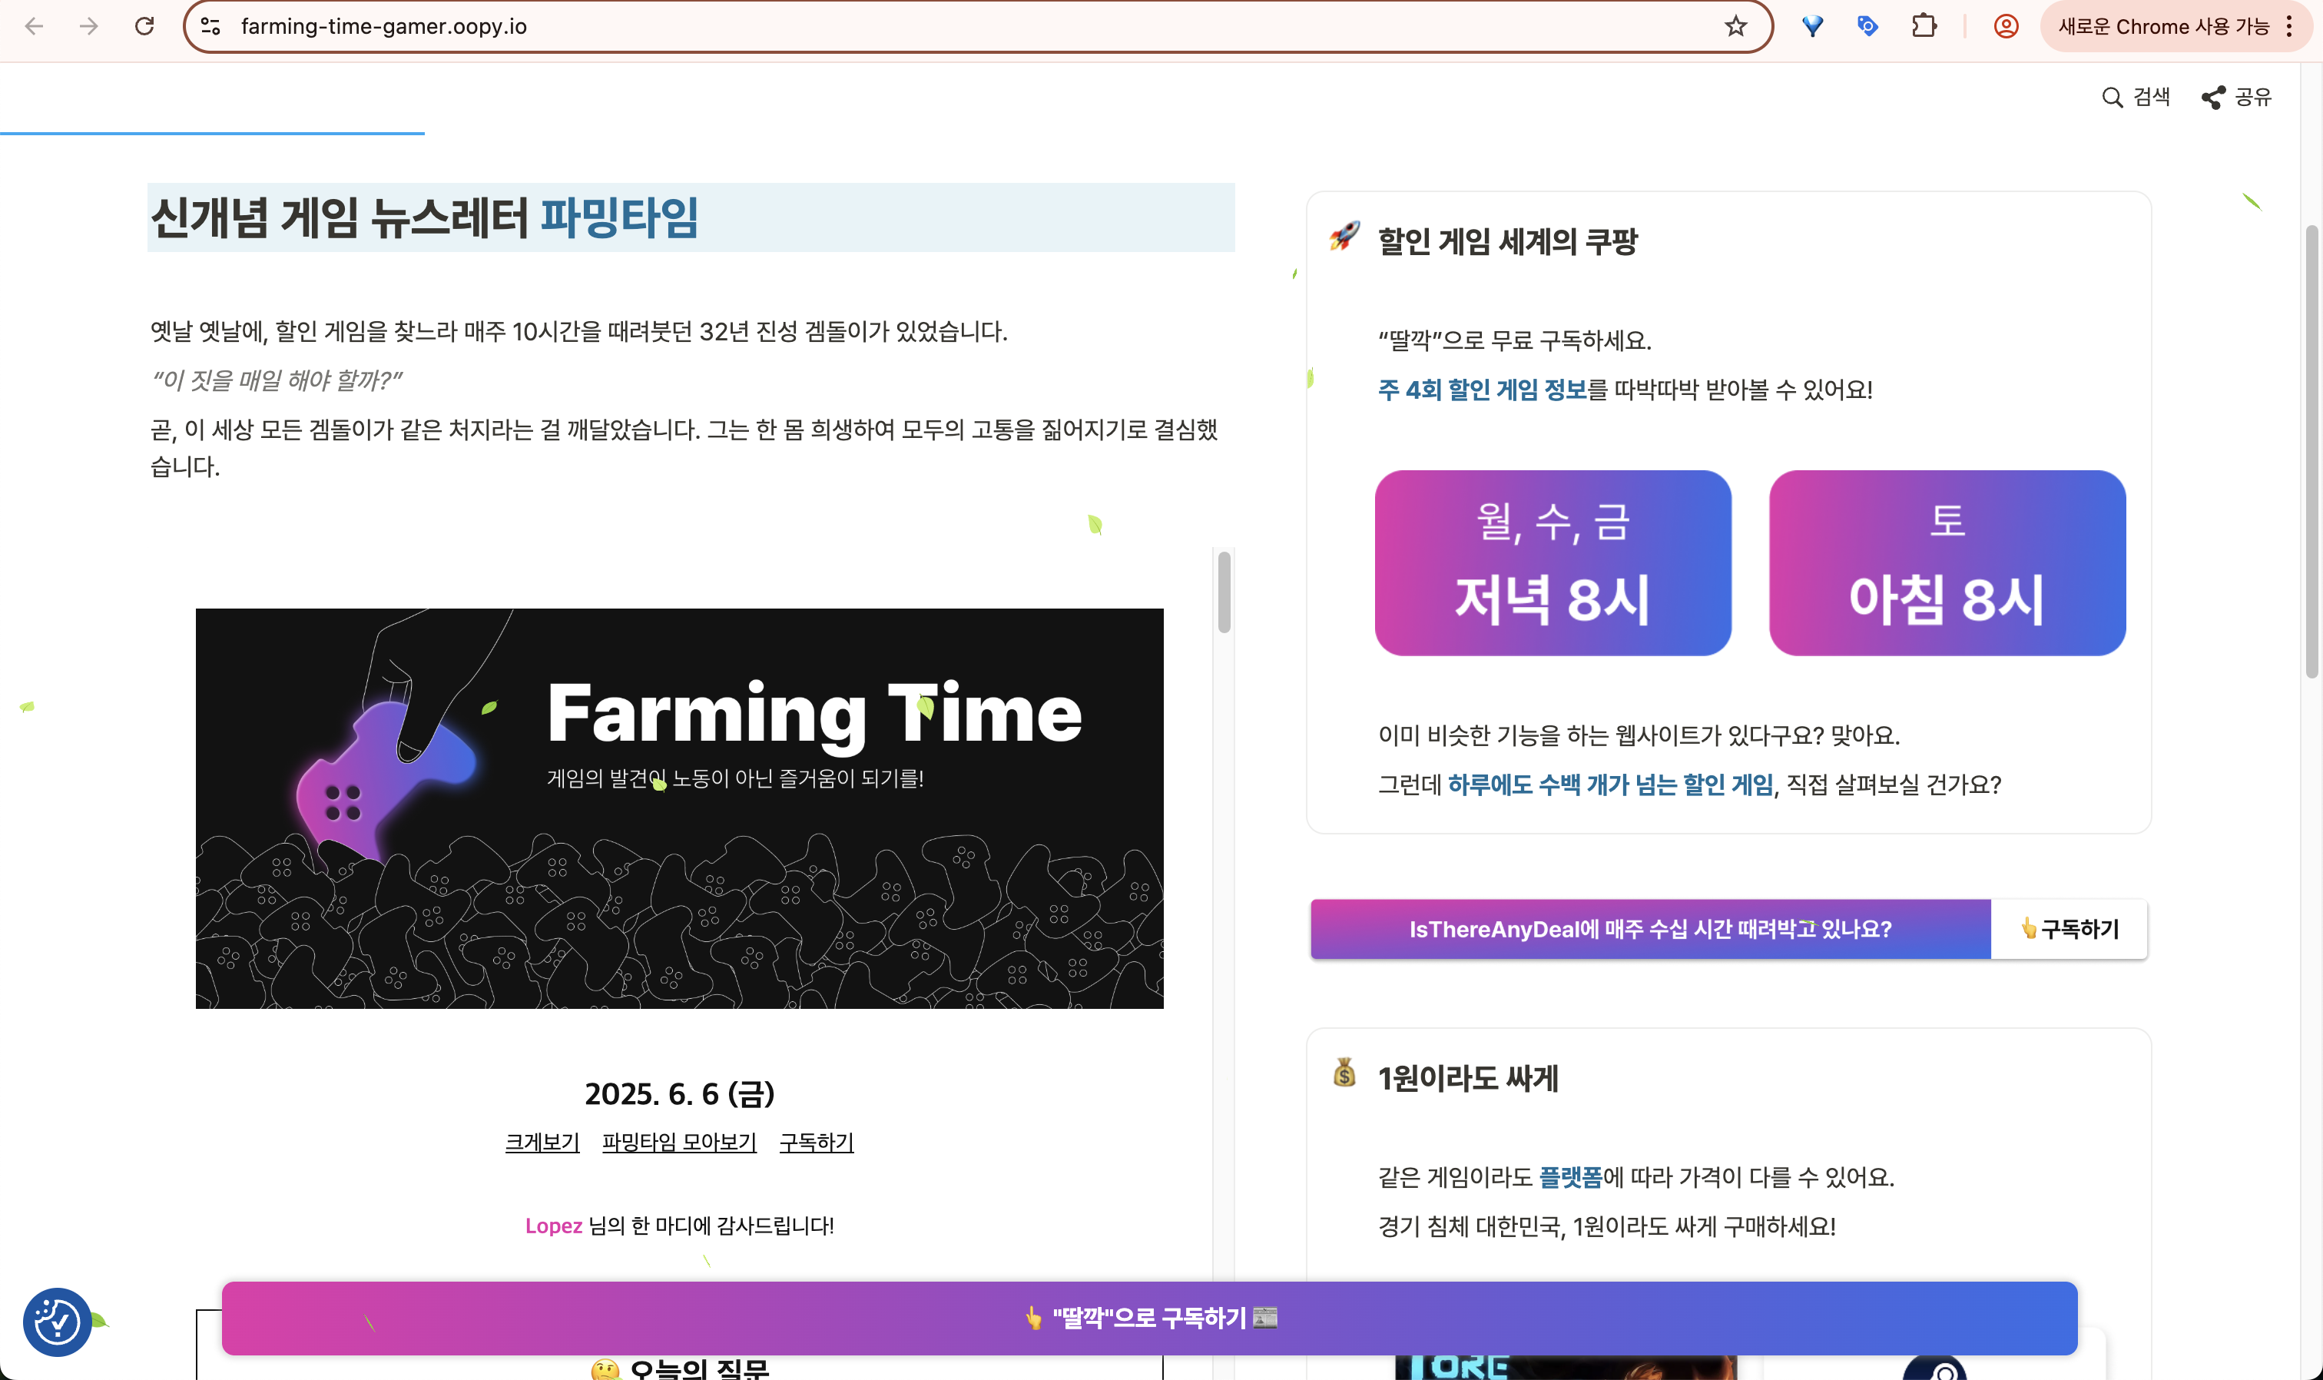The image size is (2323, 1380).
Task: Open 검색 search at top right
Action: click(2136, 97)
